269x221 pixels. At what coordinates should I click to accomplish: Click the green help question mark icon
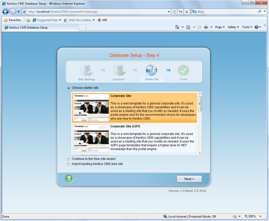(x=69, y=179)
